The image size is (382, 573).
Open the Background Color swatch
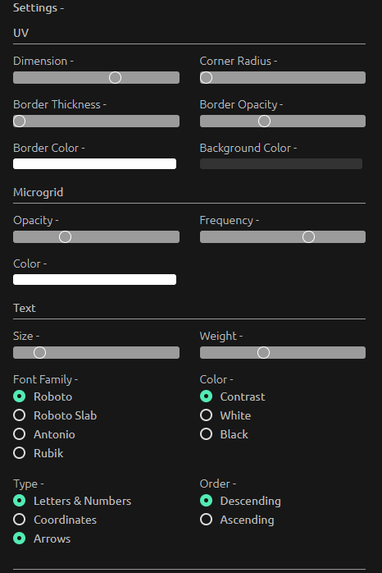pos(281,163)
